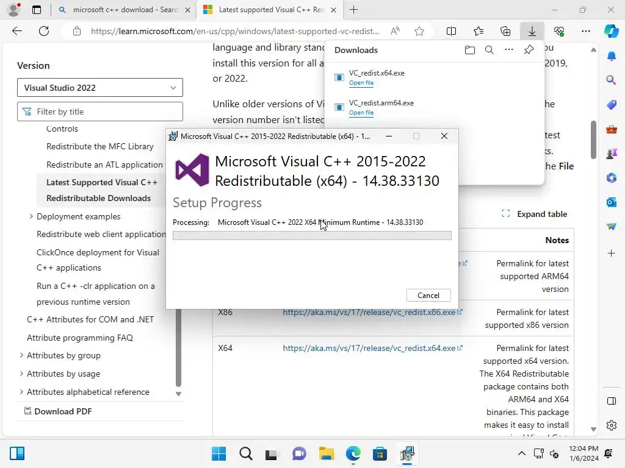Open Redistribute the MFC Library article
625x468 pixels.
100,146
